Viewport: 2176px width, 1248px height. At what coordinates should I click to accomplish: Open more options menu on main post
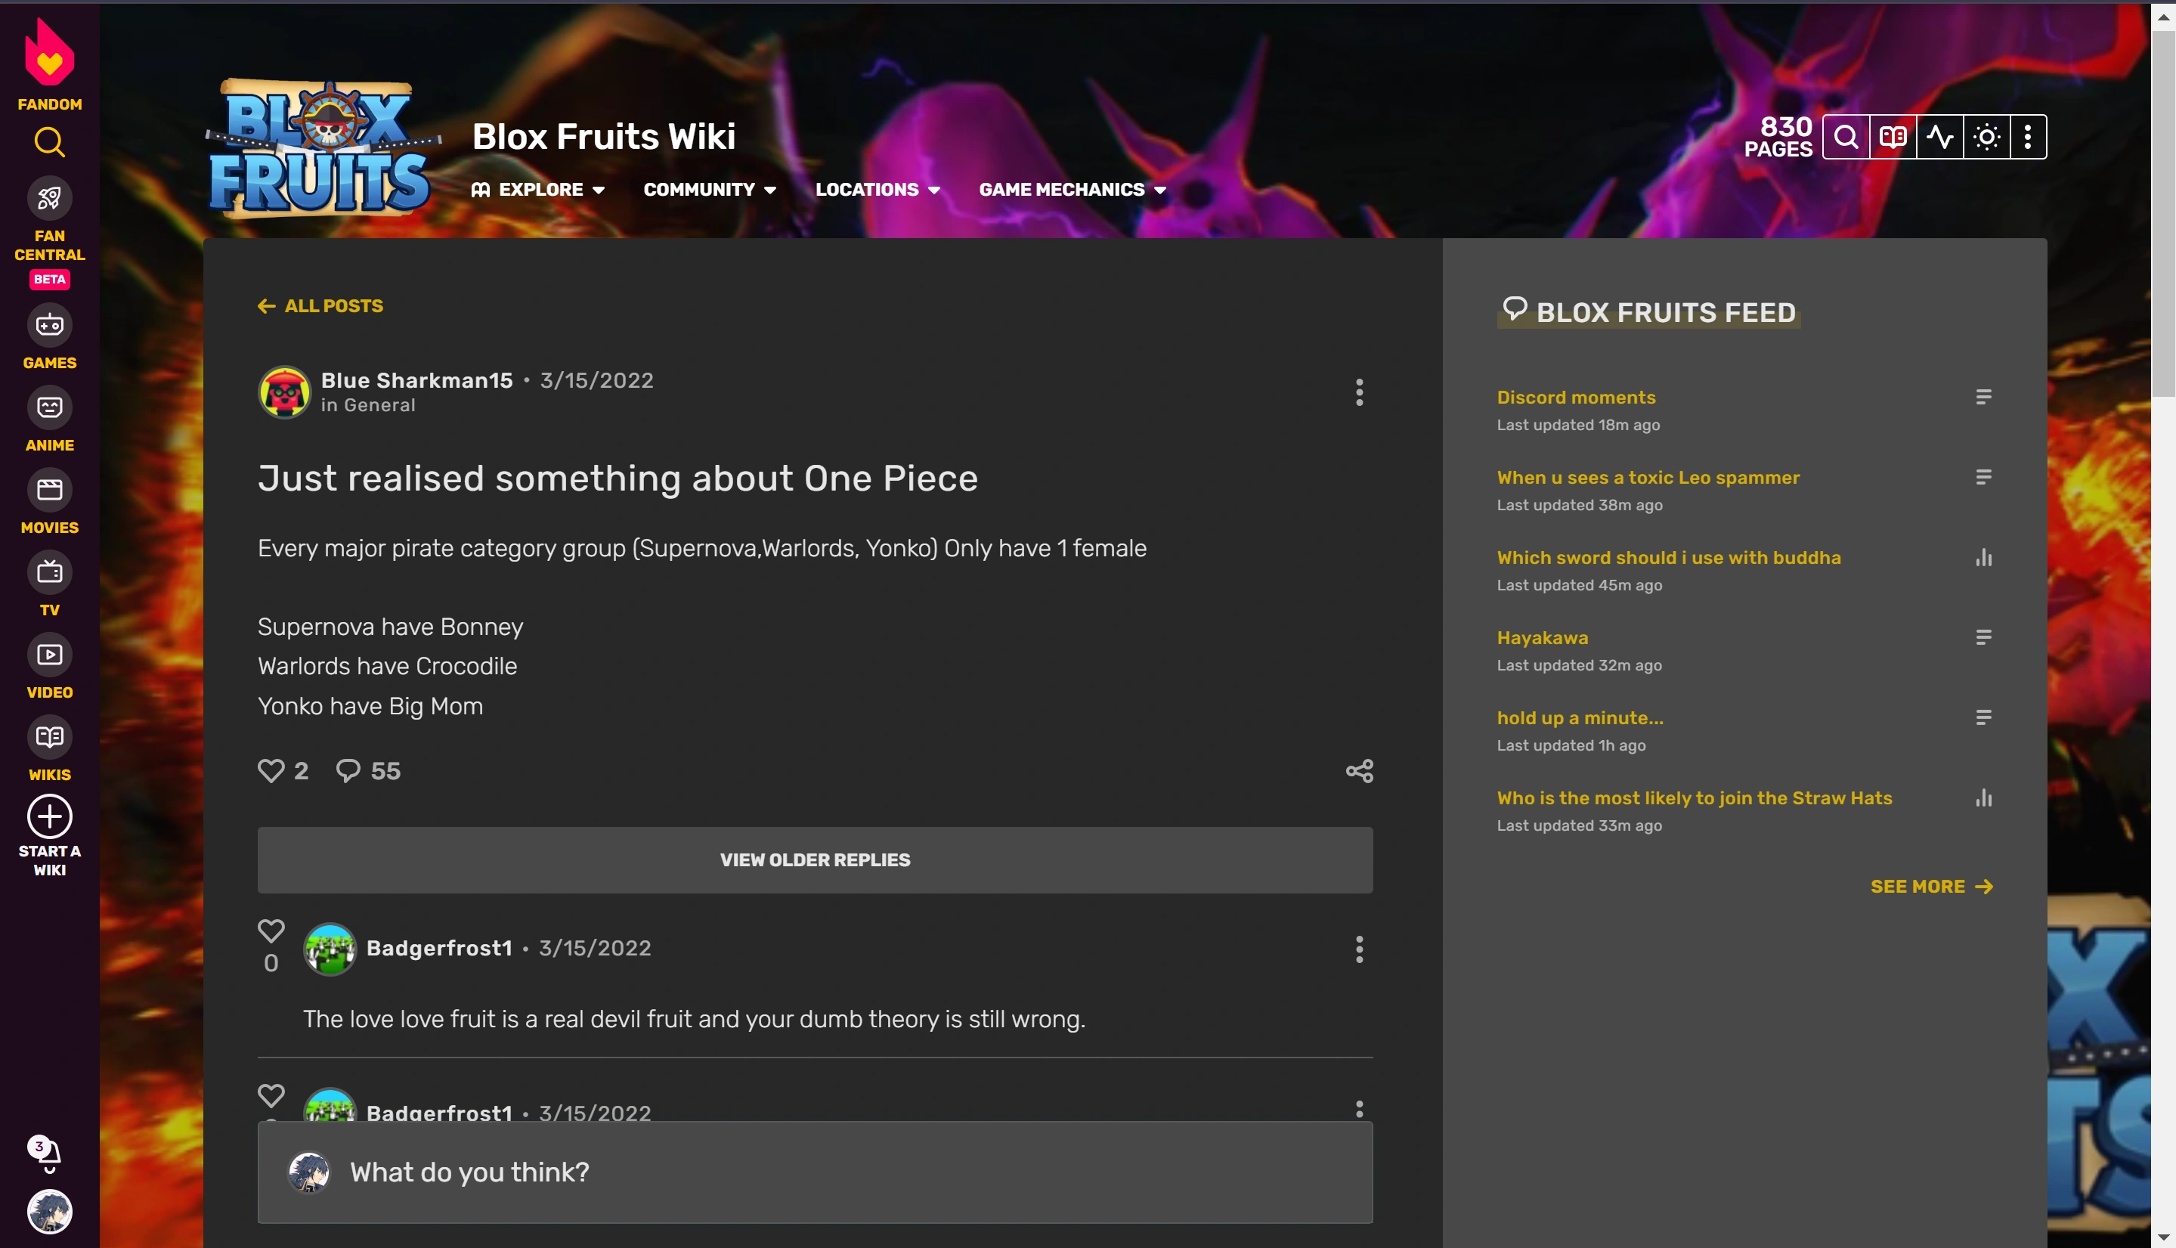tap(1359, 392)
